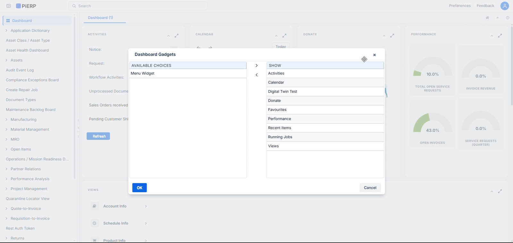Click the move-left arrow in Dashboard Gadgets
Screen dimensions: 513x243
(256, 75)
